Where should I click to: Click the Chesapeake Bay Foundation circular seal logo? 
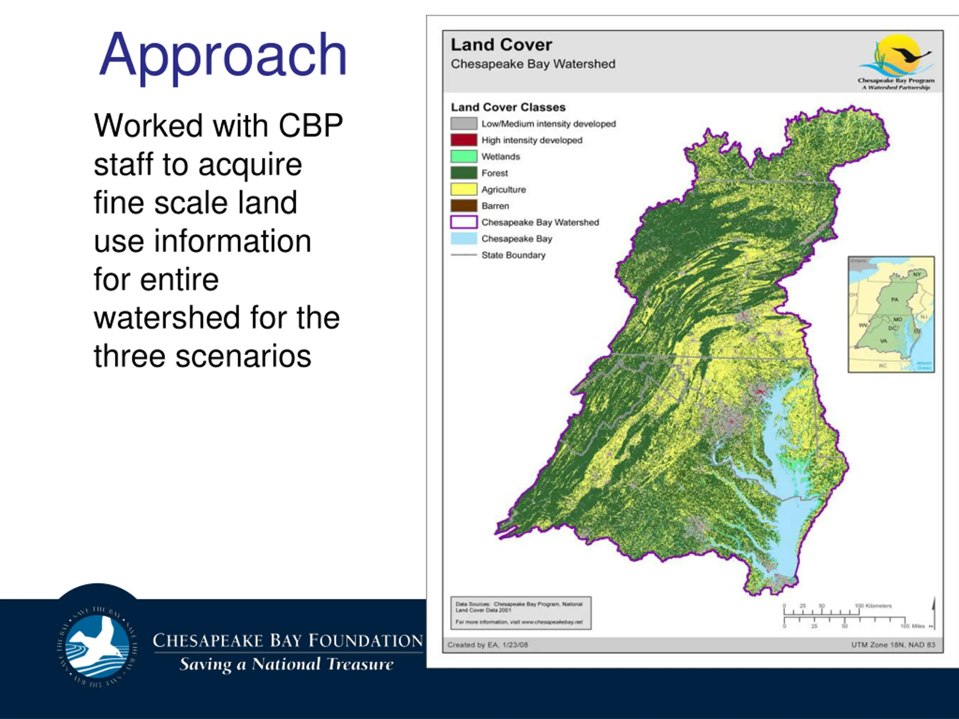click(97, 647)
